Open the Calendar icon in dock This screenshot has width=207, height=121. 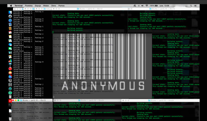[10, 32]
